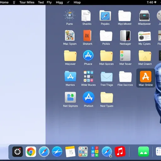The image size is (161, 161).
Task: Open the grey launchpad grid dock icon
Action: (83, 152)
